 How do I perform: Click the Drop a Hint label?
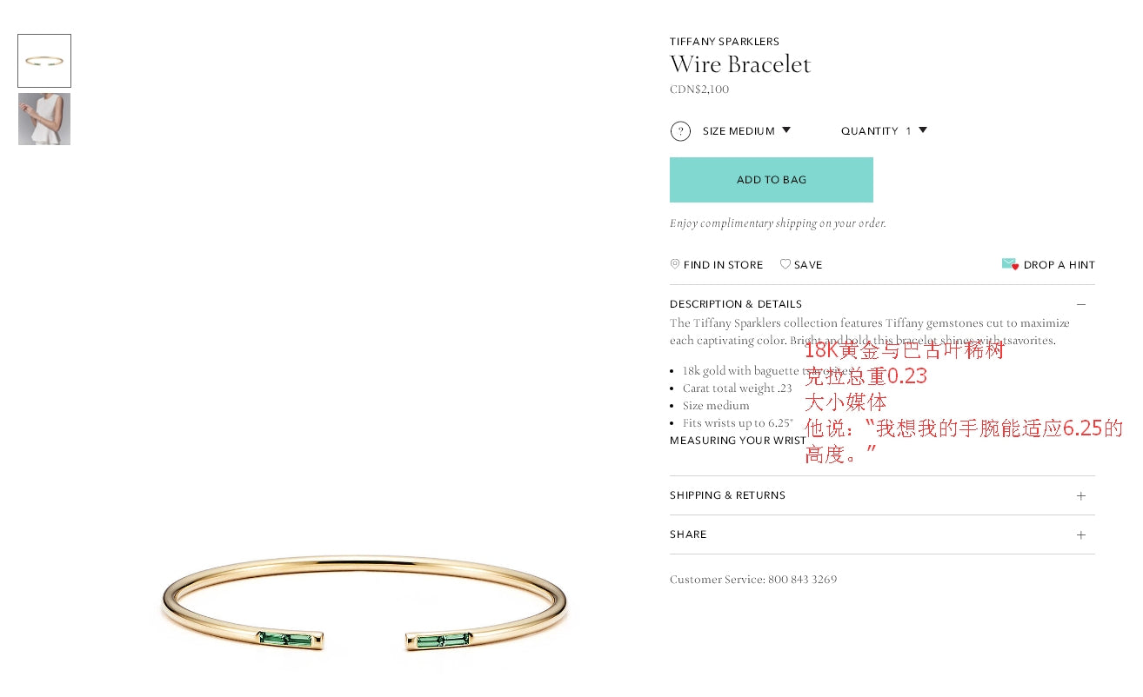[x=1059, y=265]
